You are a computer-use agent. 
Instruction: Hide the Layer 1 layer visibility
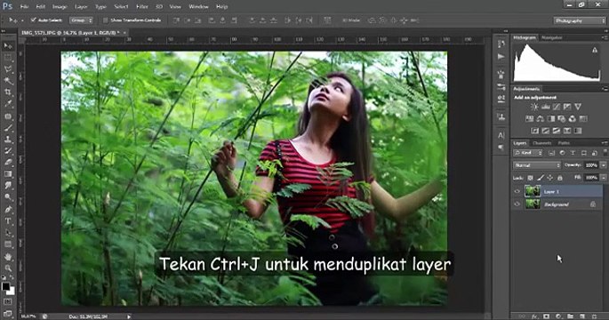click(x=517, y=191)
